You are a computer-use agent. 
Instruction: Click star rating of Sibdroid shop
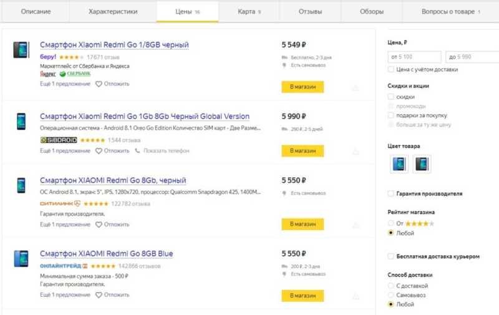coord(92,140)
